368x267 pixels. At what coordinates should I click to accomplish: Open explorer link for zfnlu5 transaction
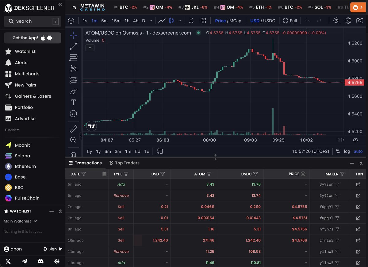click(x=358, y=240)
